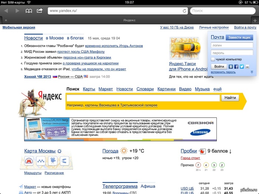Log in with the VK icon

point(231,67)
